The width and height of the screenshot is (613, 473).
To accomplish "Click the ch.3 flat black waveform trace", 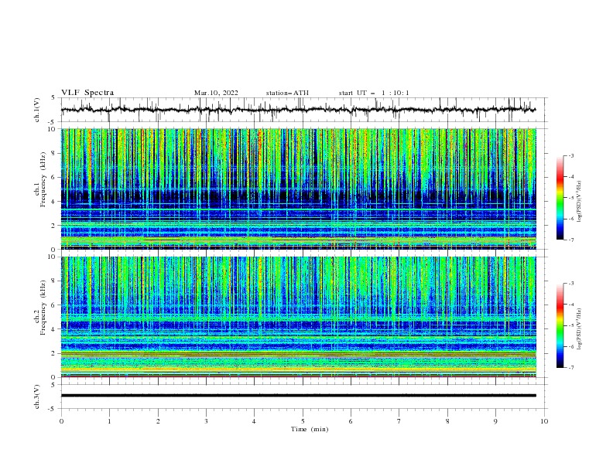I will 299,396.
